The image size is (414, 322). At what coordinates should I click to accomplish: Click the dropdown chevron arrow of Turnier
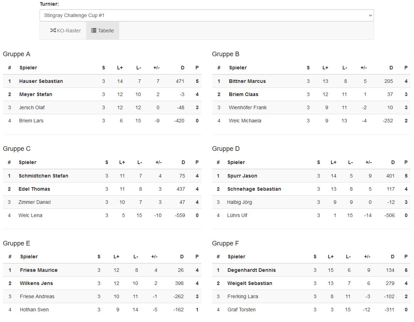click(x=370, y=15)
